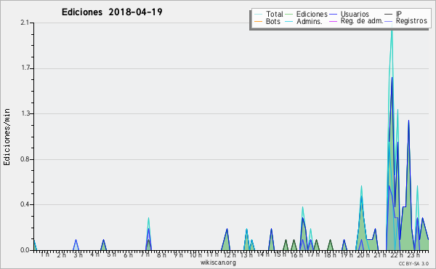Click the Total legend color line
Screen dimensions: 436x269
pos(258,15)
